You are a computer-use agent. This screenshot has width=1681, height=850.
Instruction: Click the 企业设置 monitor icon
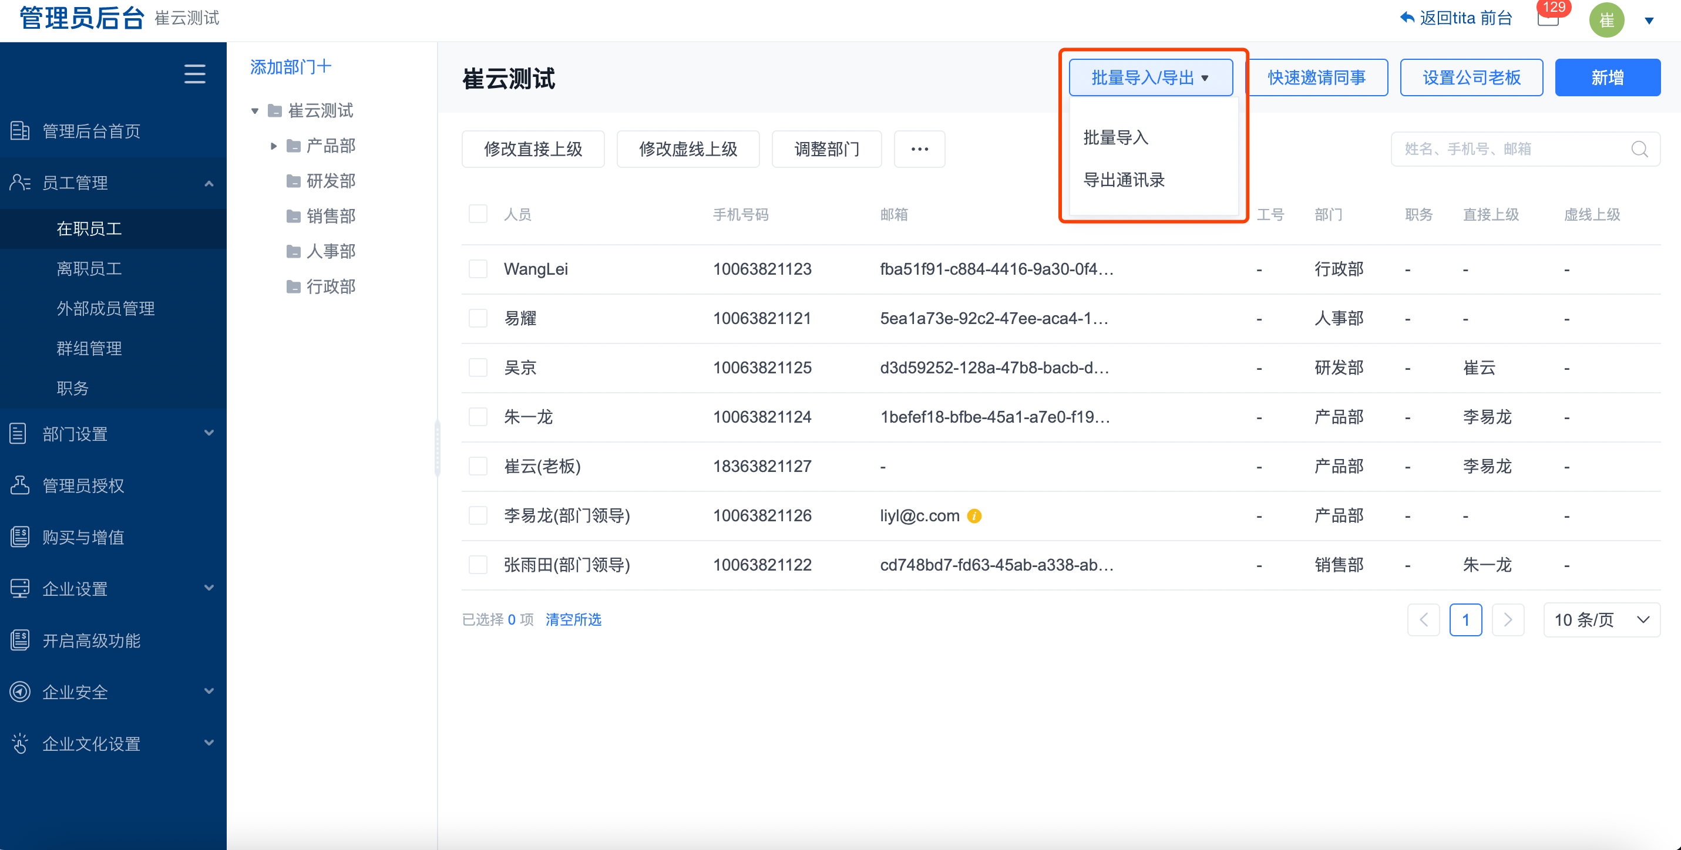(x=20, y=588)
